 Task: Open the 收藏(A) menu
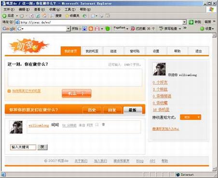[x=54, y=10]
